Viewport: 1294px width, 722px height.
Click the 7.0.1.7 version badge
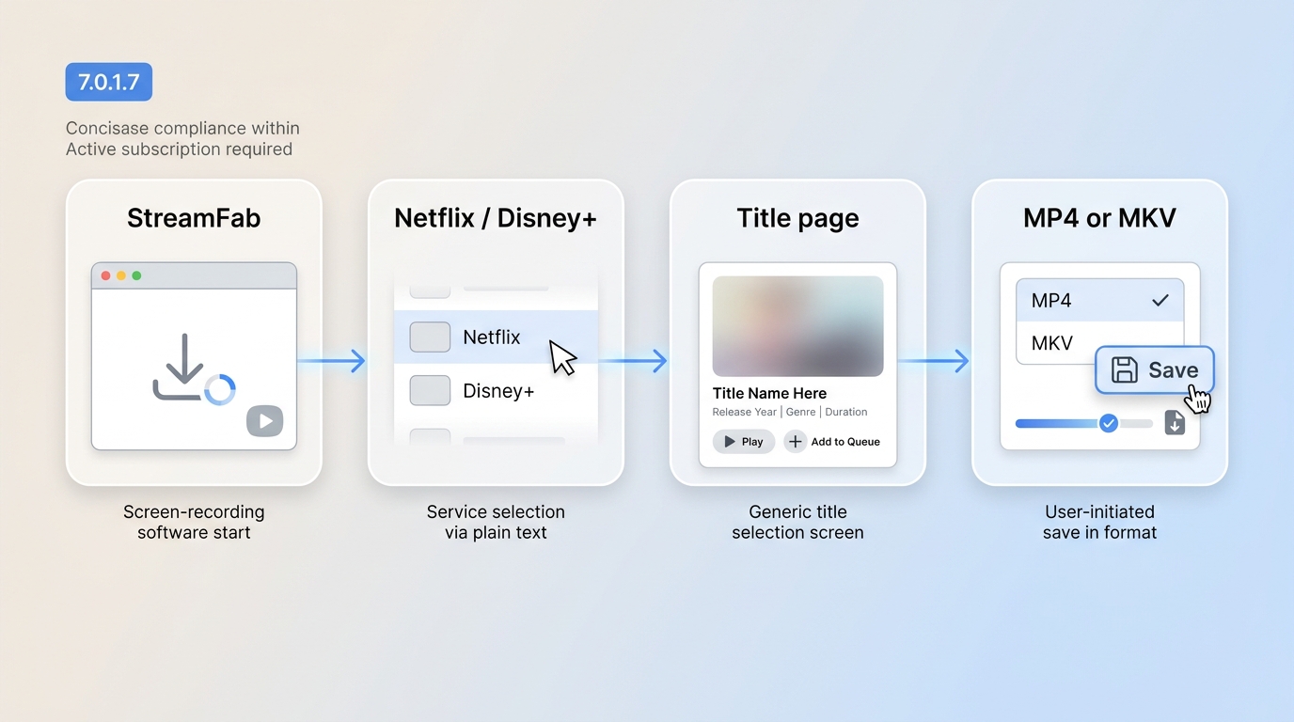click(x=109, y=82)
